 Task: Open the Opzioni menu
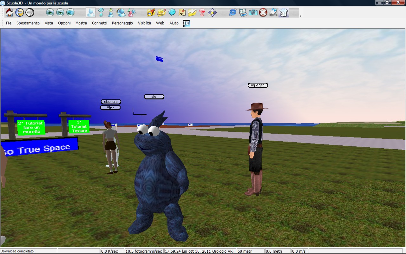point(64,23)
